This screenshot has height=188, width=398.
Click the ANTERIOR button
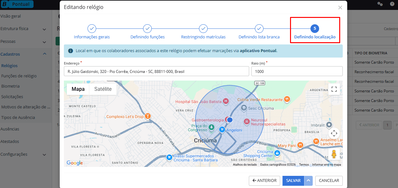tap(264, 181)
